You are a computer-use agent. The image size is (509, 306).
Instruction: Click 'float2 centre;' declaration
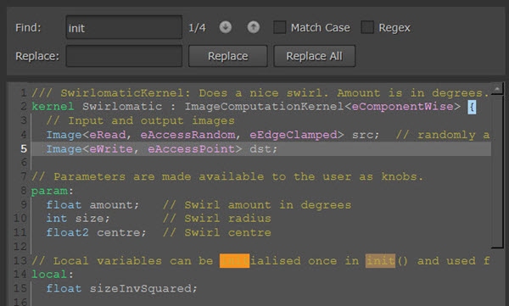[96, 232]
